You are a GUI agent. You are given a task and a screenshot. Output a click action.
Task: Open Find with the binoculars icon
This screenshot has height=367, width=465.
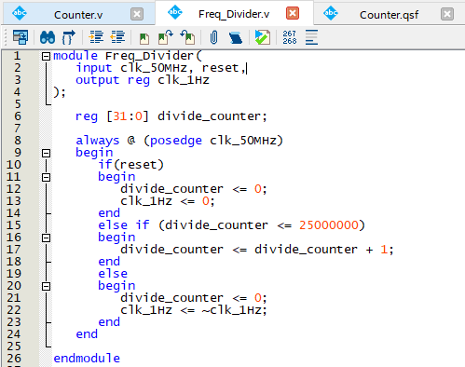coord(48,37)
